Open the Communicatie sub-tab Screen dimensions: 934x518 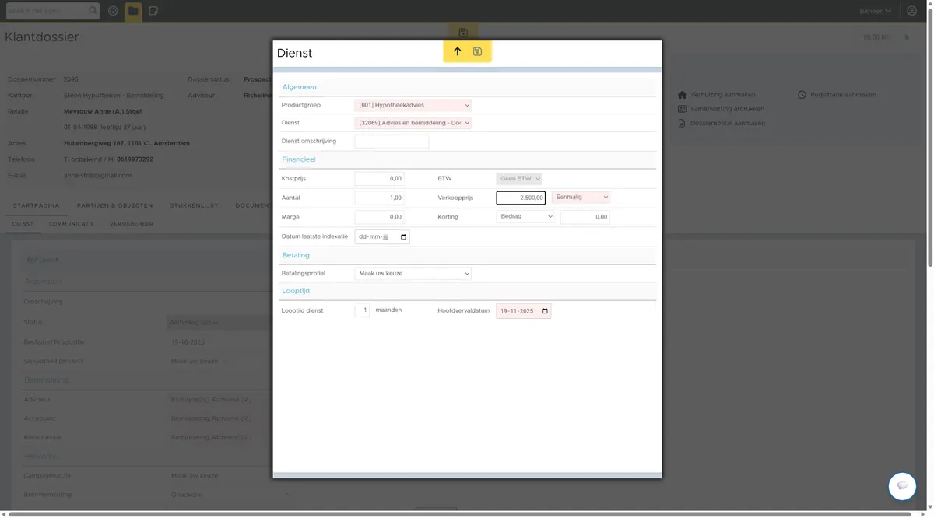pyautogui.click(x=72, y=224)
